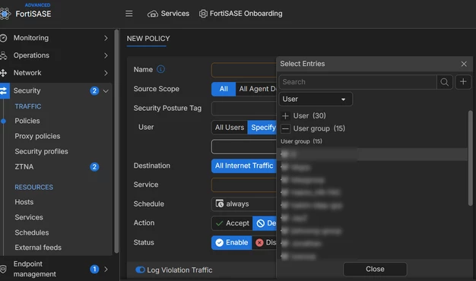Click the Security badge showing 2
This screenshot has width=476, height=281.
pyautogui.click(x=94, y=90)
